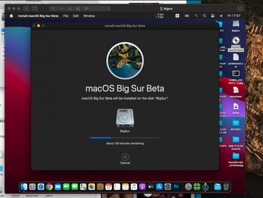Image resolution: width=263 pixels, height=198 pixels.
Task: Open the Edit menu
Action: click(x=76, y=16)
